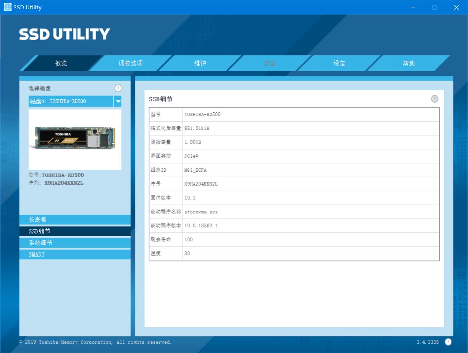
Task: Select SSD细节 in the sidebar
Action: [75, 231]
